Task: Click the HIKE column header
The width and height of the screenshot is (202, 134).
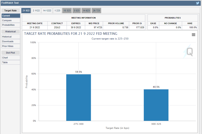Action: click(x=190, y=23)
